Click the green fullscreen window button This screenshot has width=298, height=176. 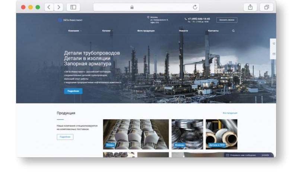(38, 7)
